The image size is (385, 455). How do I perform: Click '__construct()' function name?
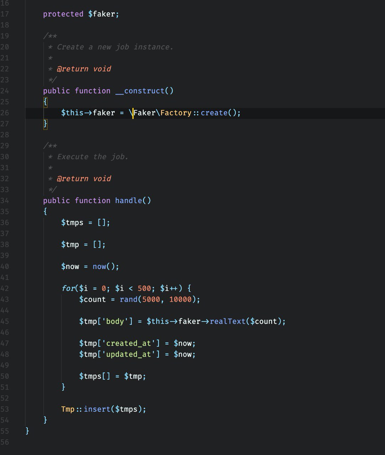[x=144, y=91]
